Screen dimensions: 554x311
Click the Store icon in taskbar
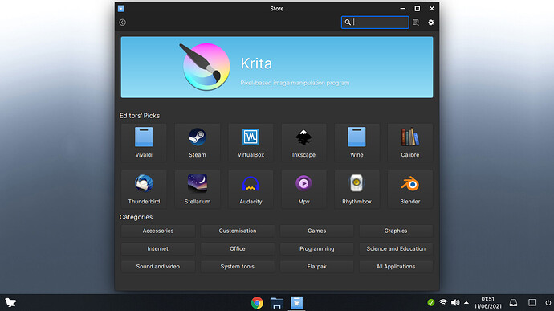pyautogui.click(x=296, y=303)
